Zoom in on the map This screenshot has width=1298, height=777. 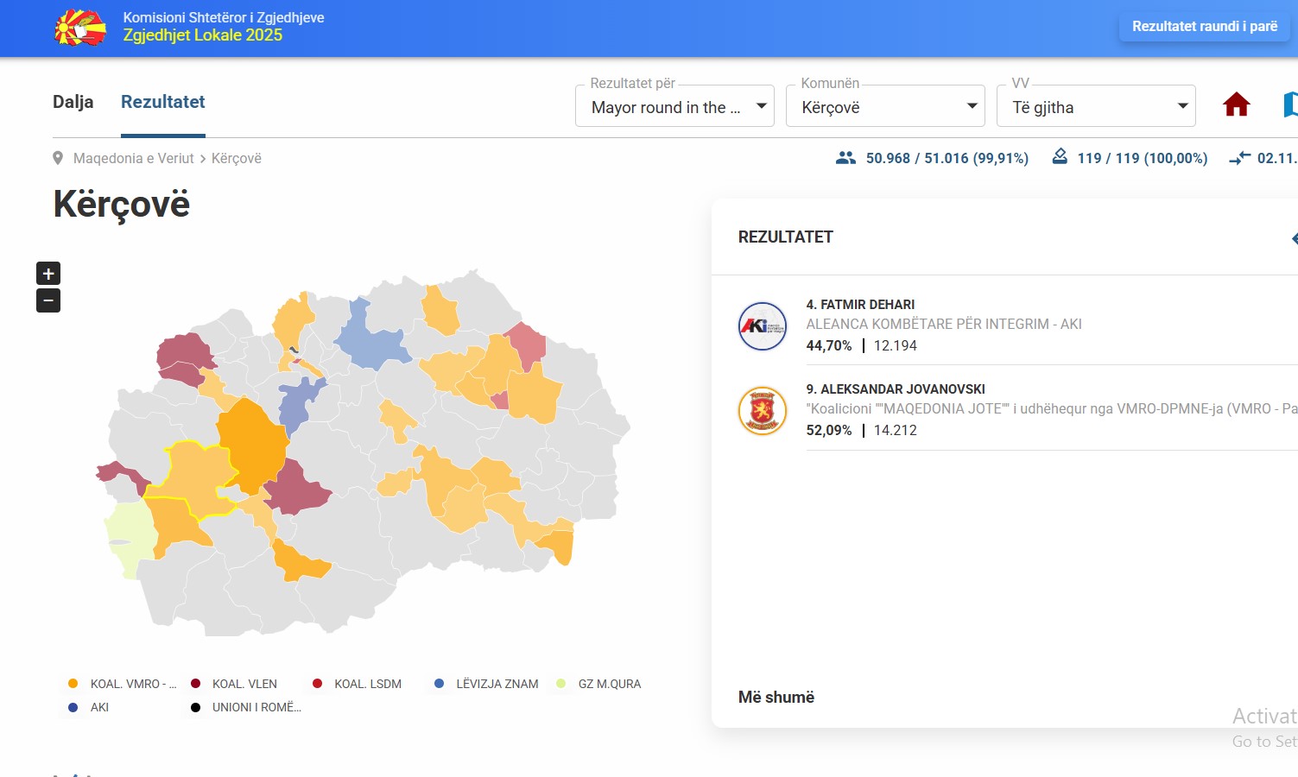point(48,274)
